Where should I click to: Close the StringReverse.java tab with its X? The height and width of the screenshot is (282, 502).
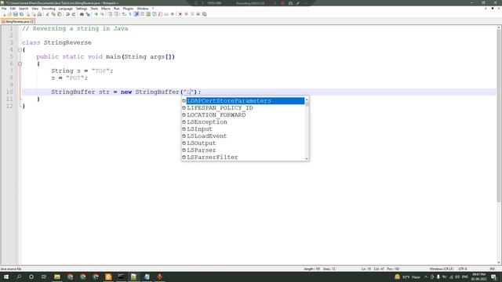(32, 21)
